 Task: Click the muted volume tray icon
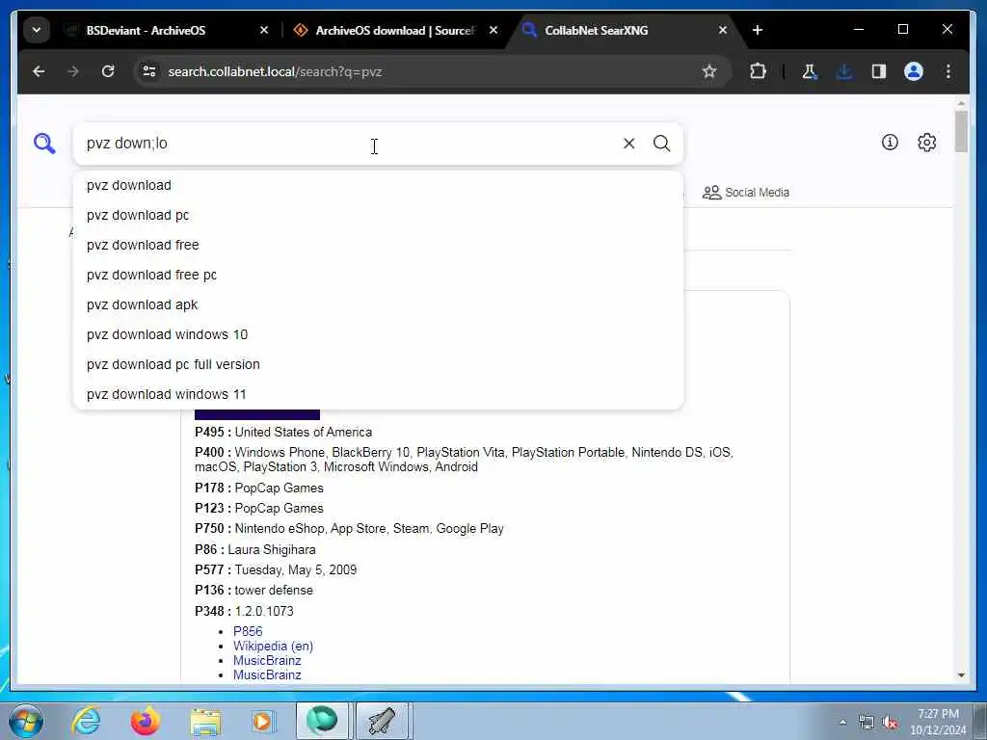(890, 723)
